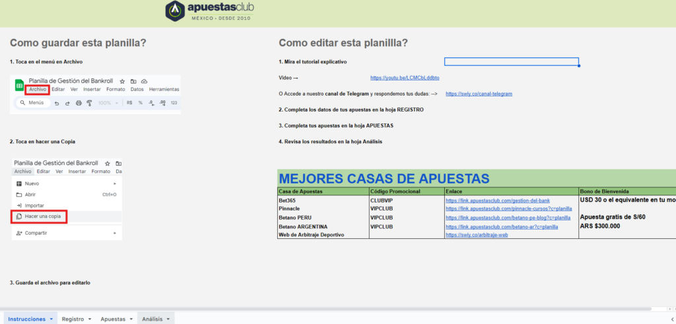Click Importar entry in the menu image

(x=34, y=205)
